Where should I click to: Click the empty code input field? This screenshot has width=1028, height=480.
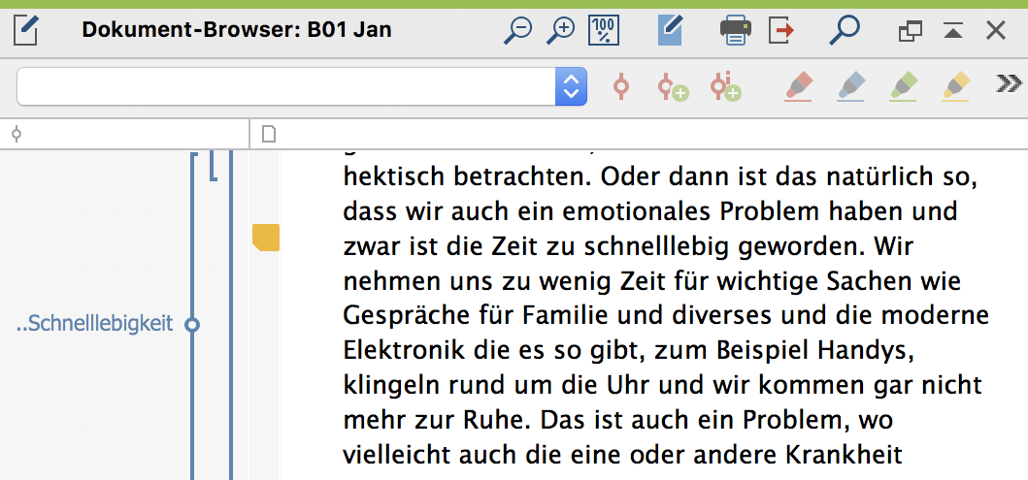(285, 85)
